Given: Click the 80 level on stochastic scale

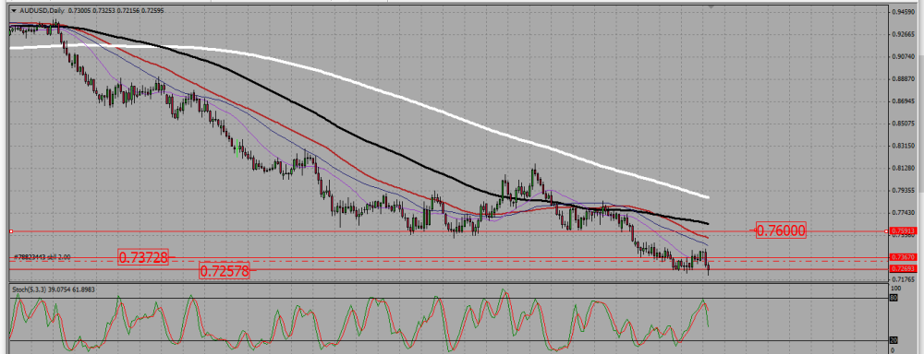Looking at the screenshot, I should coord(894,298).
